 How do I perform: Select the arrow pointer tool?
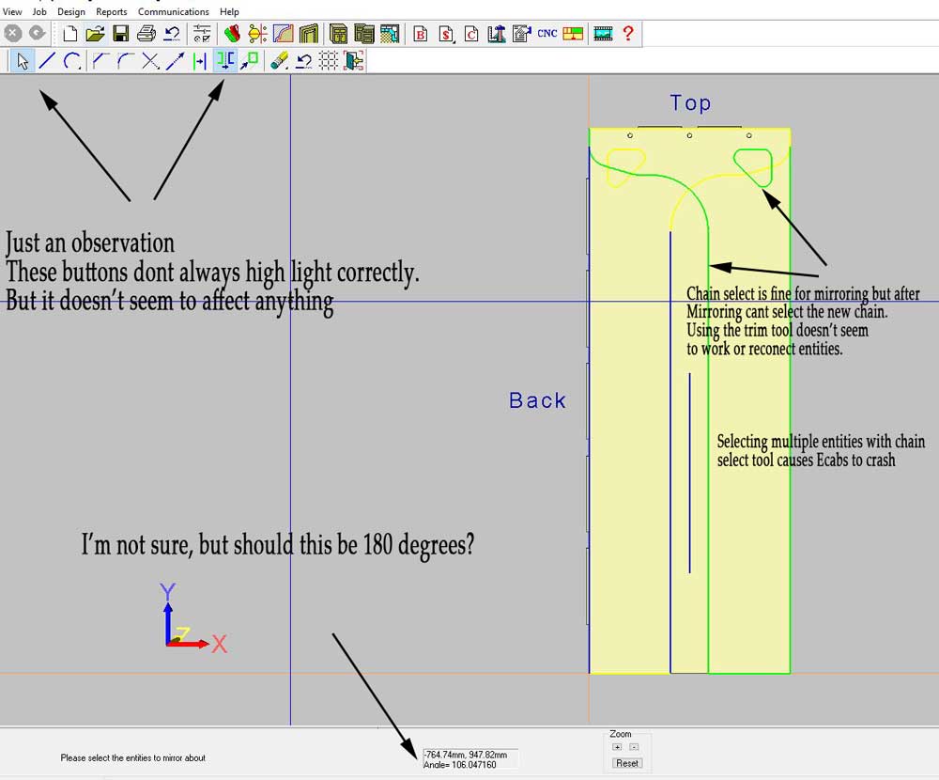(23, 61)
